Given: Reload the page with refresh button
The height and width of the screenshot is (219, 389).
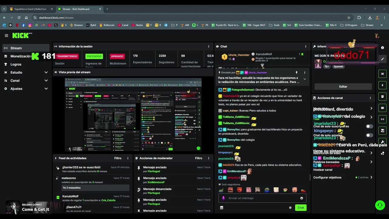Looking at the screenshot, I should [19, 18].
